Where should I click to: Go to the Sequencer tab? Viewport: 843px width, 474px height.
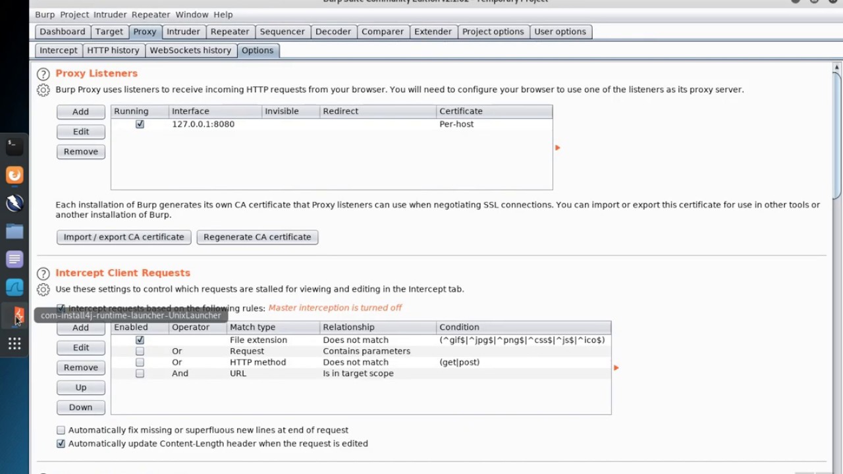282,32
